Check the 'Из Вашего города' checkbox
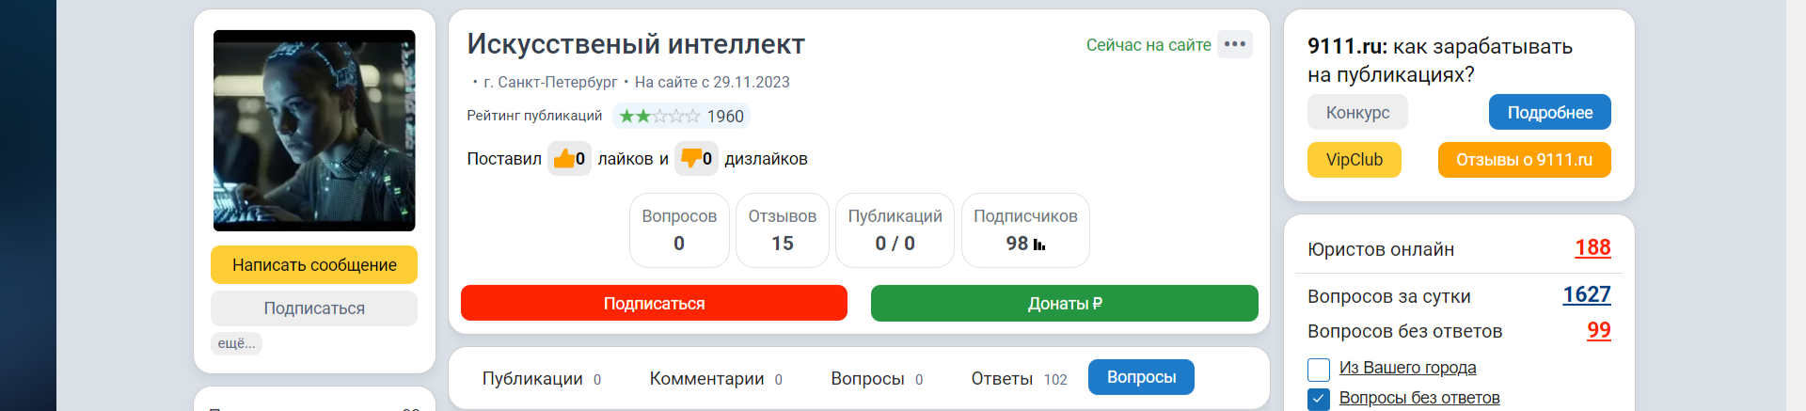 [1319, 369]
